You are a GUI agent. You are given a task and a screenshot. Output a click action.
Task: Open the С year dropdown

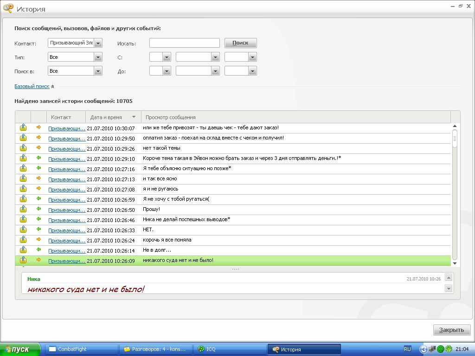tap(252, 57)
